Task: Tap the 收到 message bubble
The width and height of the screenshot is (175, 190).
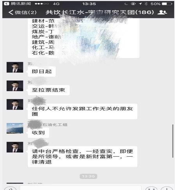Action: point(38,133)
